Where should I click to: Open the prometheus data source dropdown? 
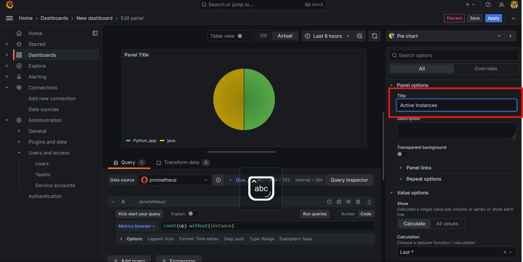175,180
